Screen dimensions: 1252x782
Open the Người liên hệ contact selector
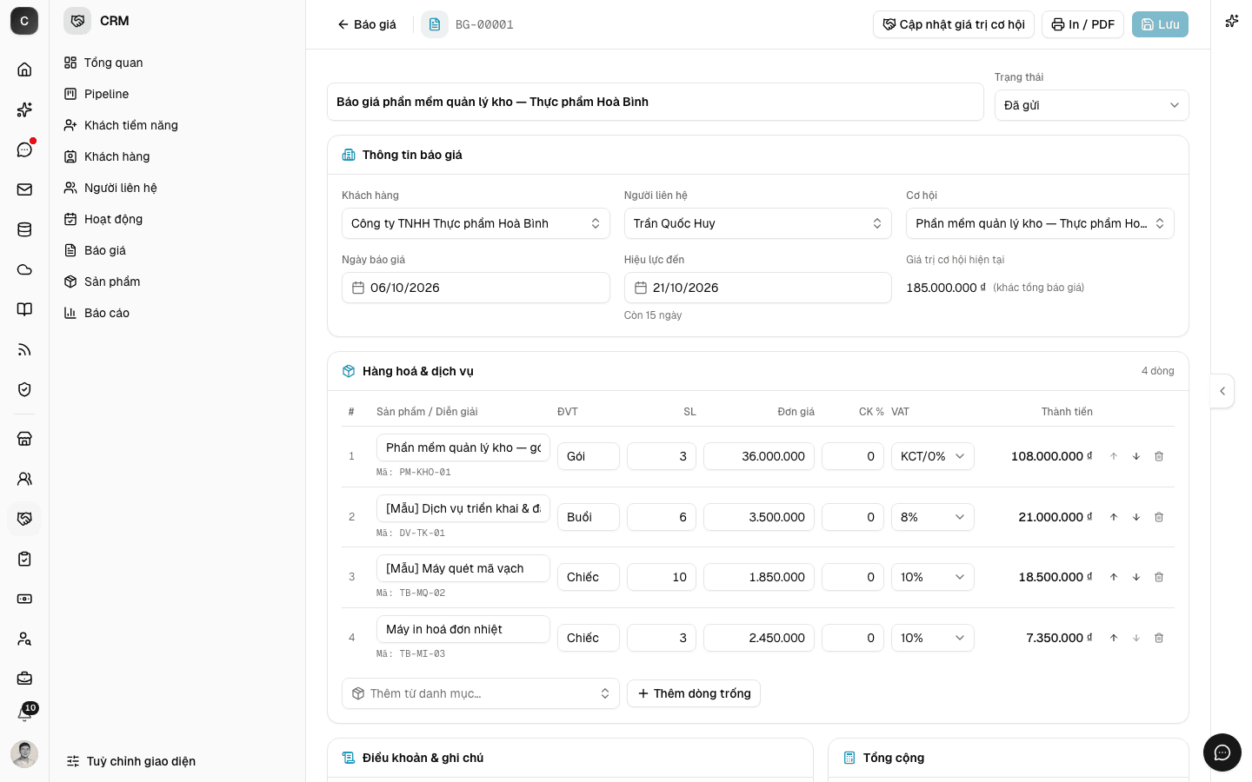(757, 223)
